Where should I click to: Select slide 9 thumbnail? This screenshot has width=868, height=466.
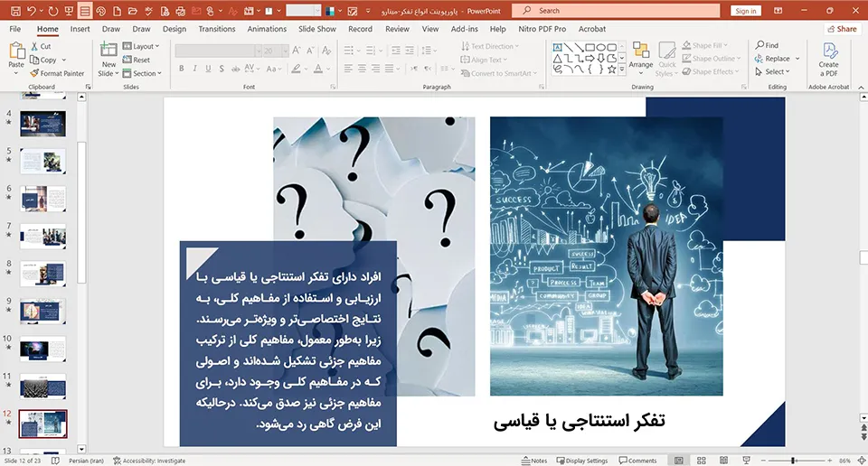(42, 312)
